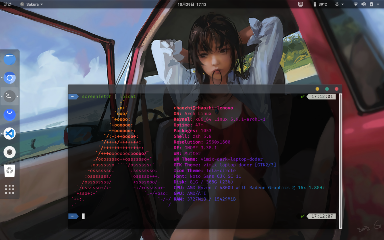
Task: Click the terminal vertical scrollbar
Action: point(340,161)
